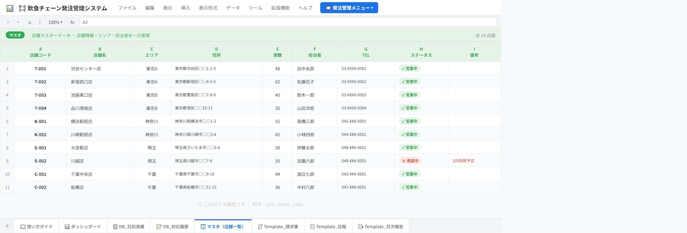The height and width of the screenshot is (233, 687).
Task: Open the ファイル menu
Action: coord(127,8)
